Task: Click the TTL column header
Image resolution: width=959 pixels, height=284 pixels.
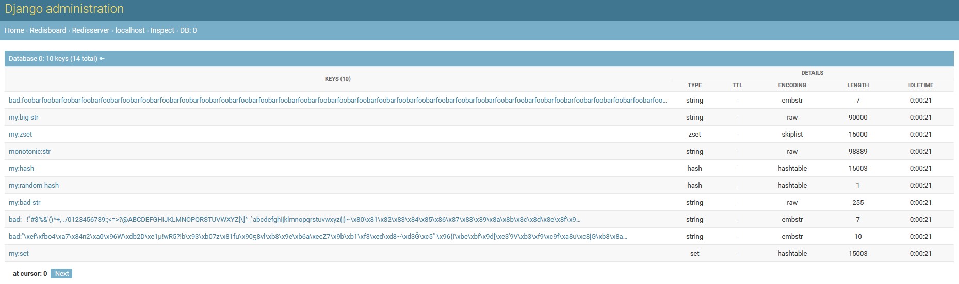Action: 737,85
